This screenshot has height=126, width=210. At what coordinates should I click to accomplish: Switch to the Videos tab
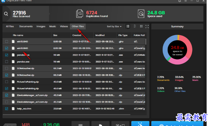pyautogui.click(x=64, y=26)
